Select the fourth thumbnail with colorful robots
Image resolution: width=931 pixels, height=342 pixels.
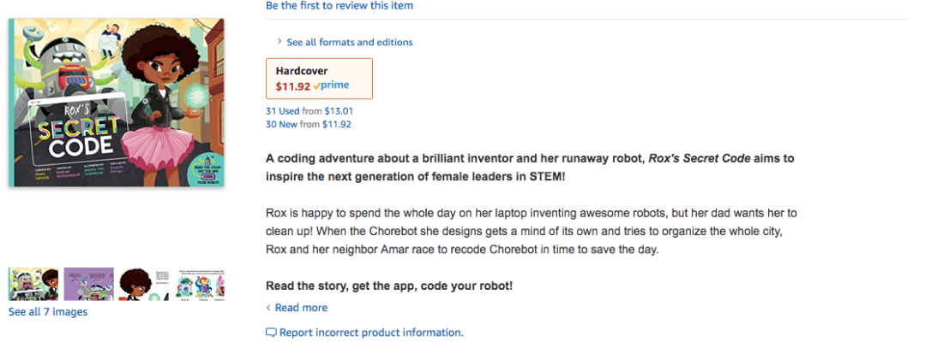click(x=201, y=284)
